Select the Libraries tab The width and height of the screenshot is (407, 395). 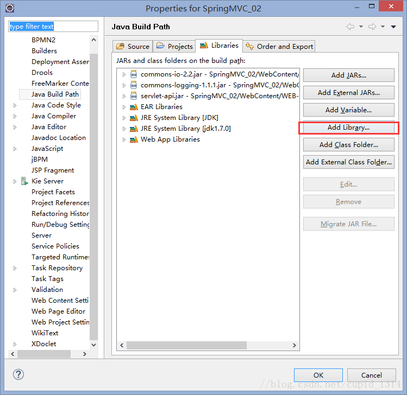219,46
